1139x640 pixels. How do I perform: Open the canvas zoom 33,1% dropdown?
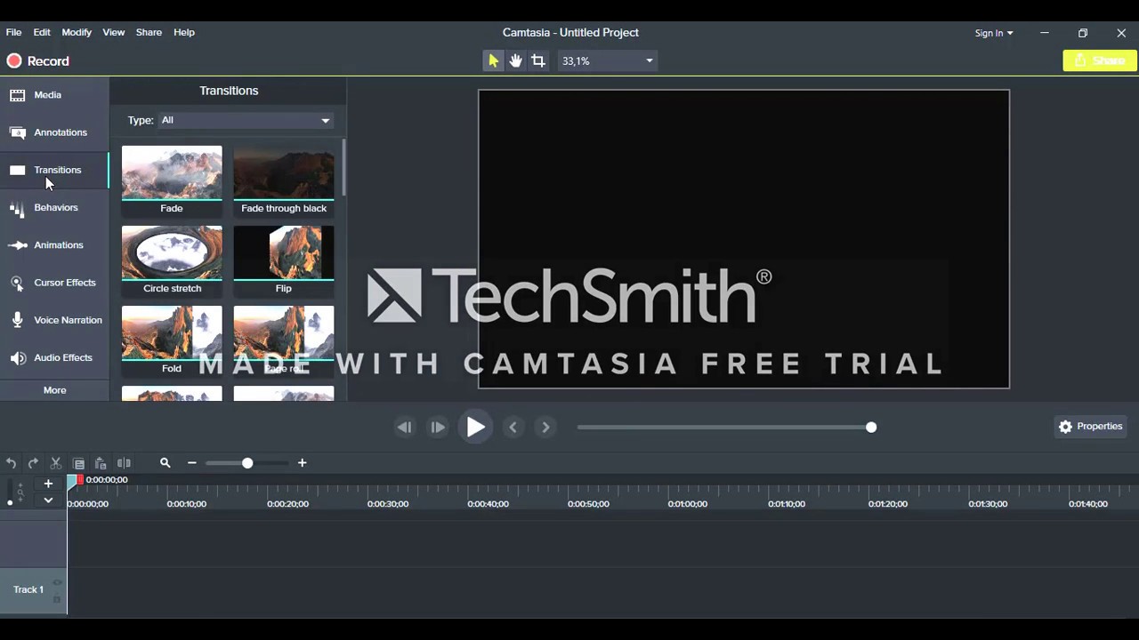click(x=608, y=61)
